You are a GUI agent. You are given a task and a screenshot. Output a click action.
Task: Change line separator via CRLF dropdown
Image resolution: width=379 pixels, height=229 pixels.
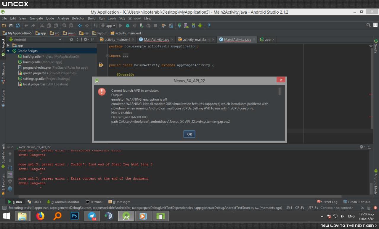[300, 208]
